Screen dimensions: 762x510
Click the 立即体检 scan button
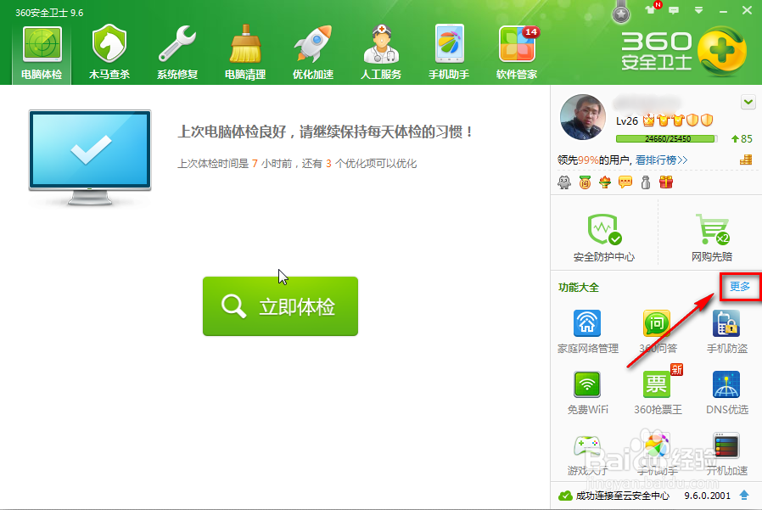(x=280, y=307)
